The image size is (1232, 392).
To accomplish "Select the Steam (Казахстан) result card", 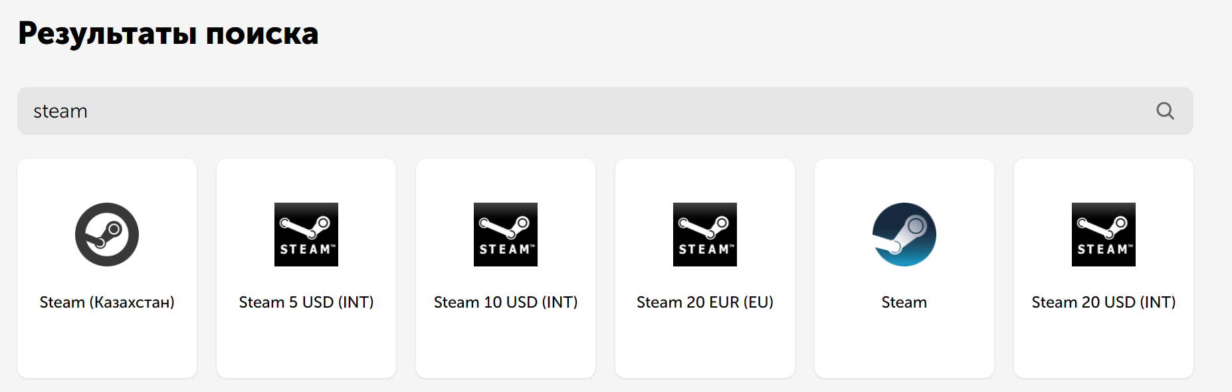I will (x=107, y=345).
